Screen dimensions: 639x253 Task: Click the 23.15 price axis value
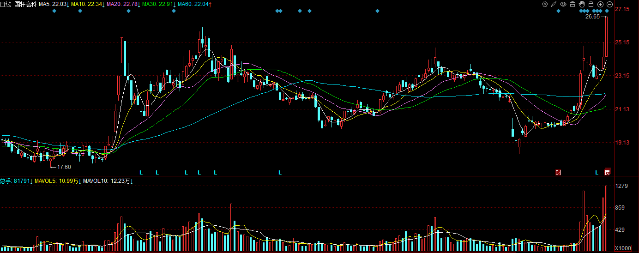point(623,76)
